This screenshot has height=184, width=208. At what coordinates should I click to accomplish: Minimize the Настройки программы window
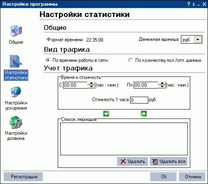click(198, 5)
